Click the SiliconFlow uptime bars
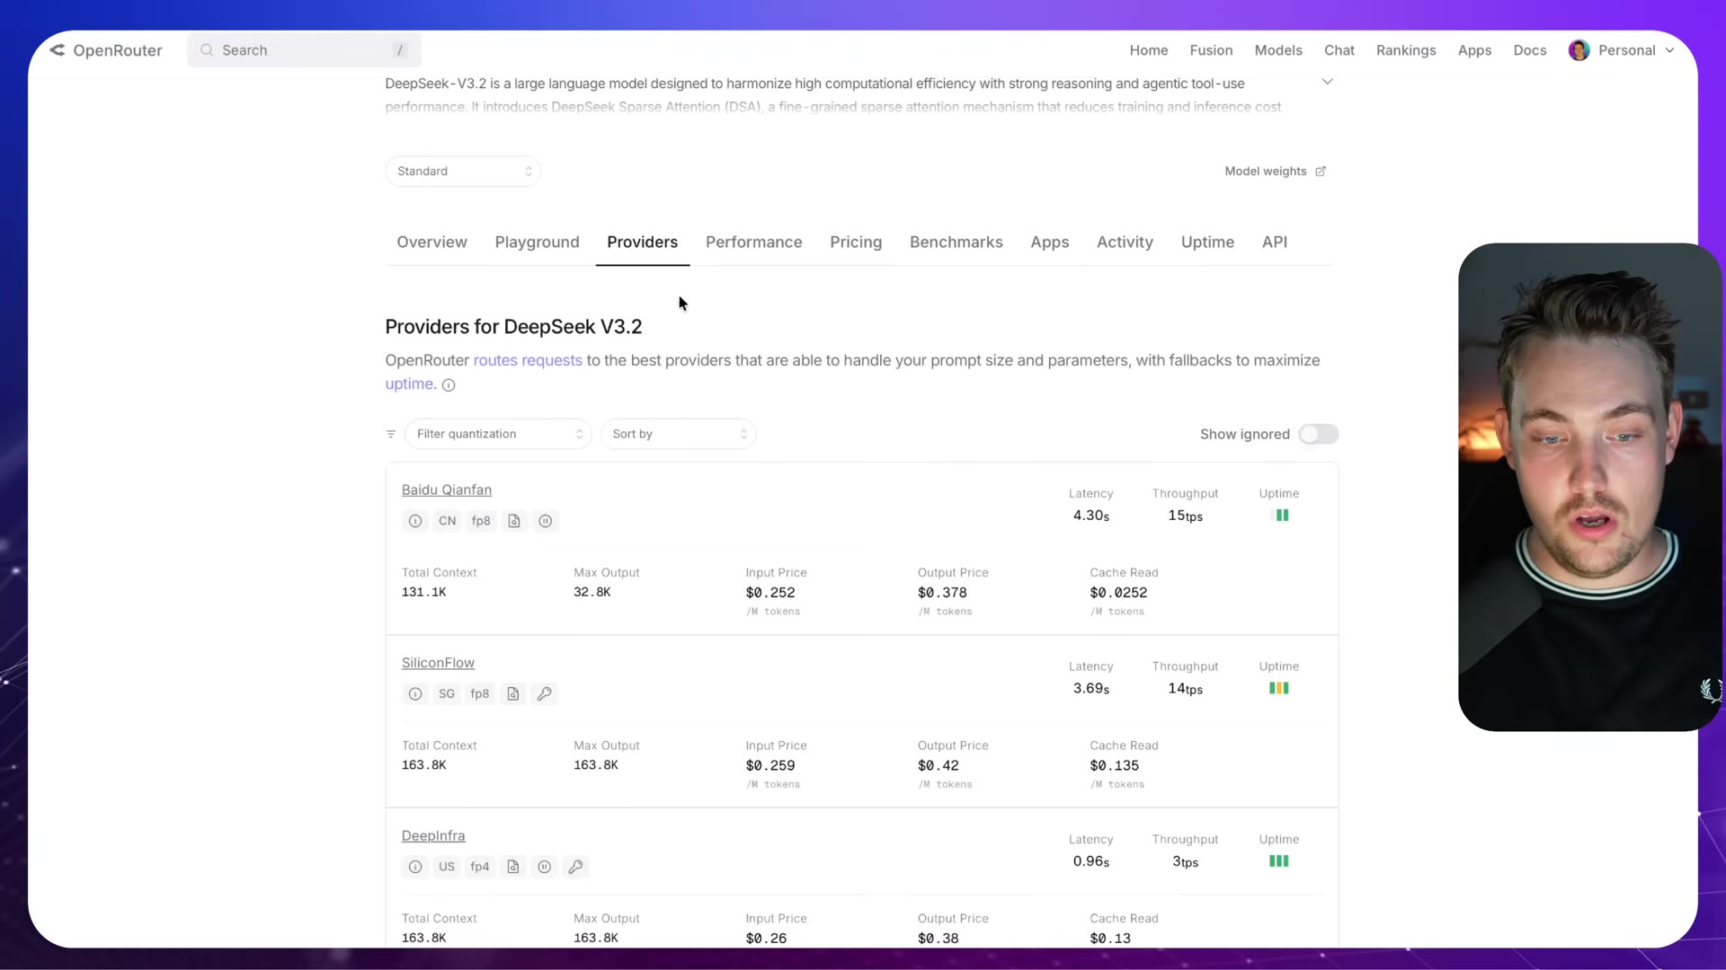 coord(1279,689)
